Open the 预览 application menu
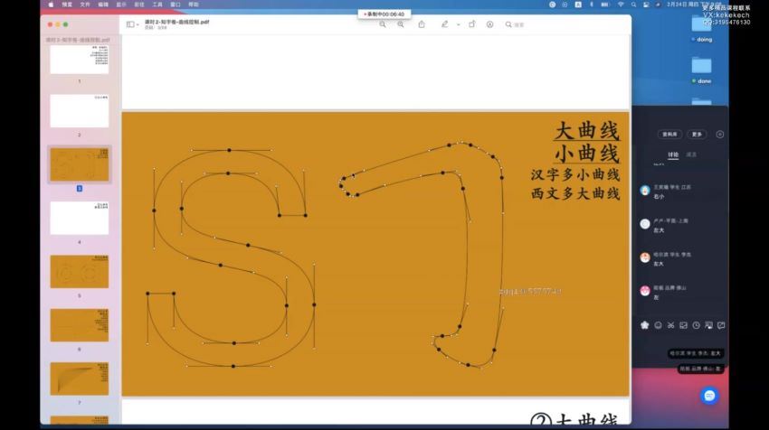Viewport: 769px width, 430px height. tap(67, 5)
